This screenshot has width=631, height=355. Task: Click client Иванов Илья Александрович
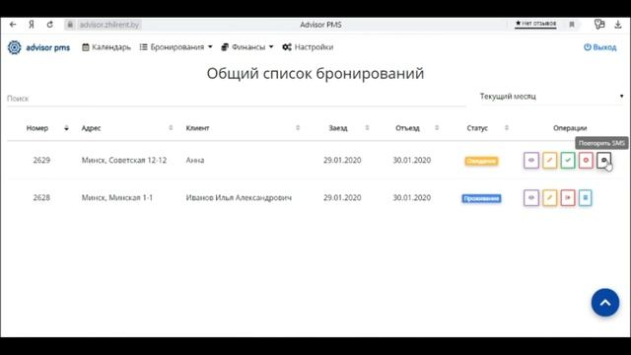click(x=239, y=197)
